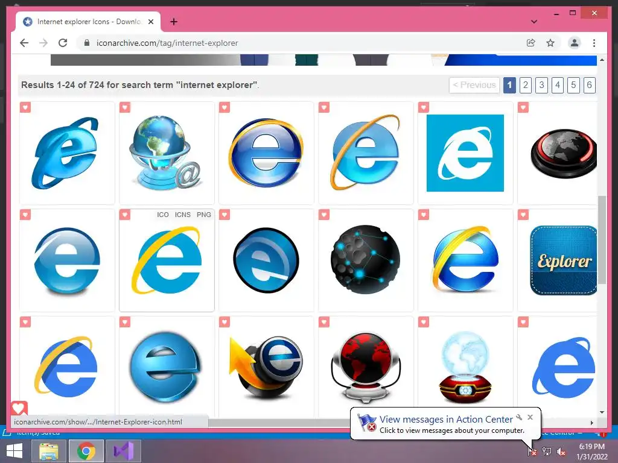Screen dimensions: 618x463
Task: Go to results page 4
Action: (557, 85)
